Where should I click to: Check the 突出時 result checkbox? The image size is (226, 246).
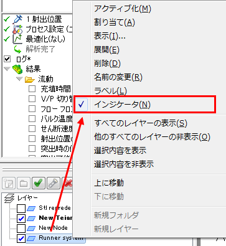click(x=32, y=148)
